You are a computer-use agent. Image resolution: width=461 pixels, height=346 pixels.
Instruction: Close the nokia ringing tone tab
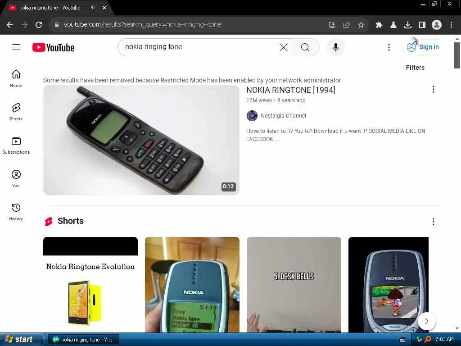pyautogui.click(x=104, y=8)
